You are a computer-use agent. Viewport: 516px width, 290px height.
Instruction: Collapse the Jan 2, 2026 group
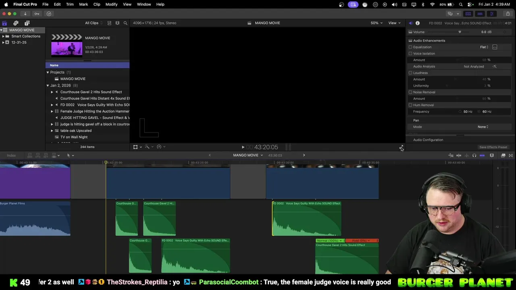tap(48, 85)
